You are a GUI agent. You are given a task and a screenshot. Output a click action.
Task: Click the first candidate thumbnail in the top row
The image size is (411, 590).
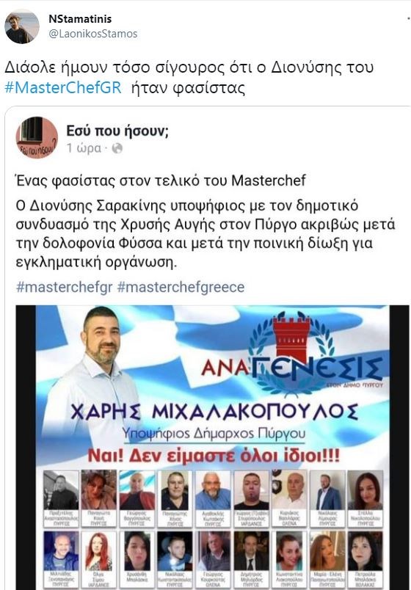pos(61,490)
